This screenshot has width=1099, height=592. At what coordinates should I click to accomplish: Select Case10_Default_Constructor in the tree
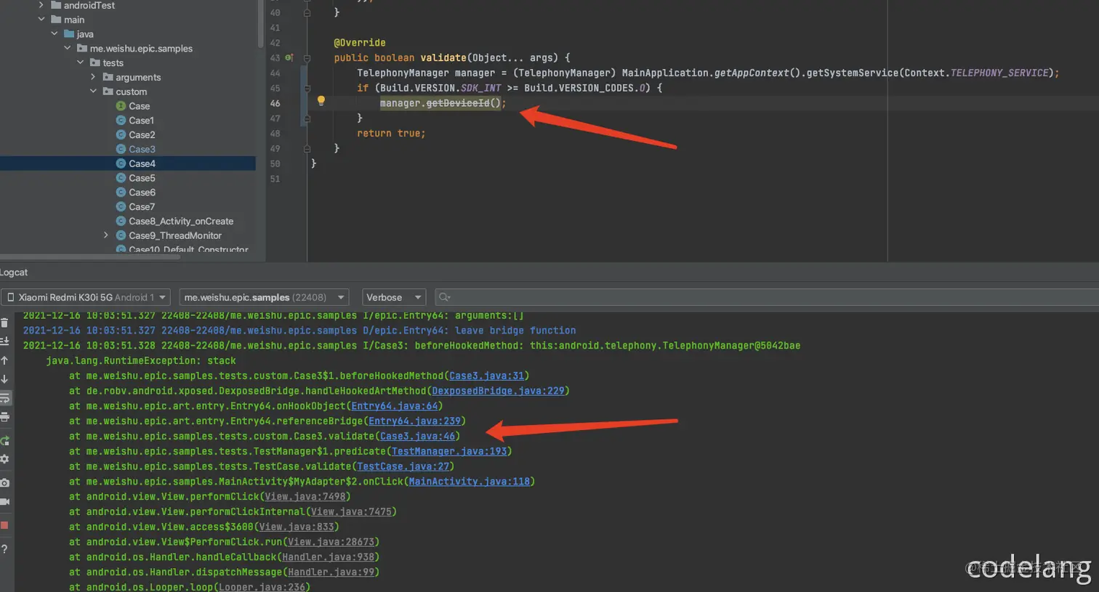click(188, 249)
